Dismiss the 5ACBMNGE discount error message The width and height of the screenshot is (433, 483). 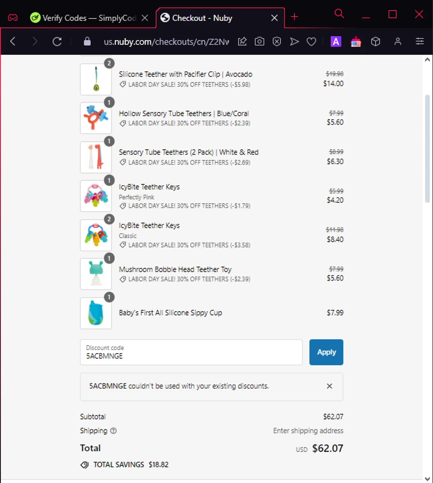pos(329,386)
